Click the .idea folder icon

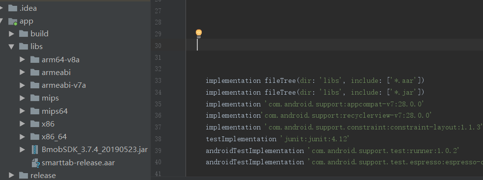[x=12, y=8]
